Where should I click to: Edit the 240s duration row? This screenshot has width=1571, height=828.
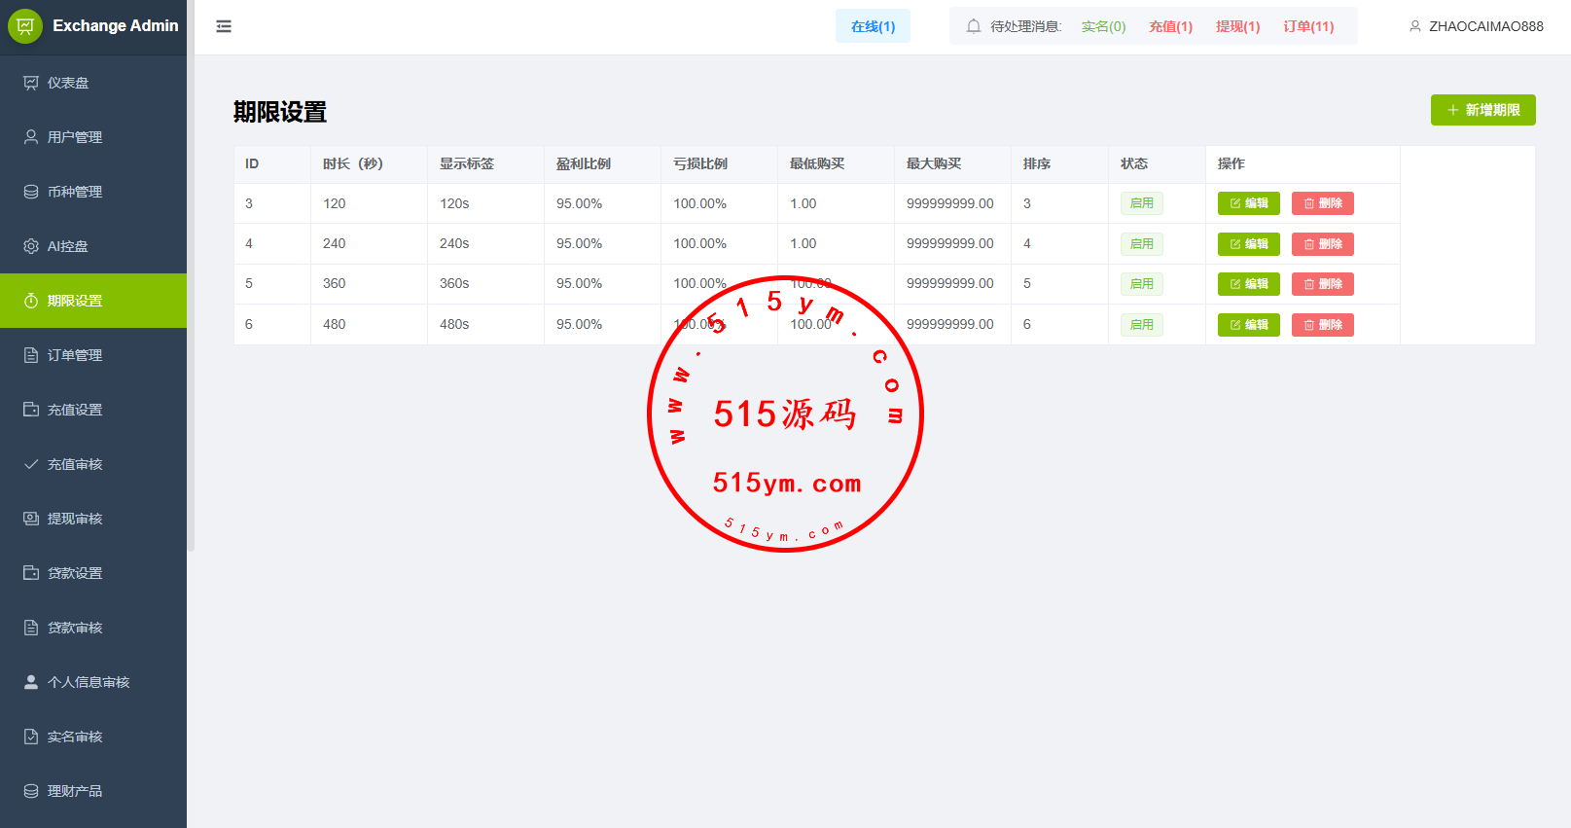tap(1248, 244)
